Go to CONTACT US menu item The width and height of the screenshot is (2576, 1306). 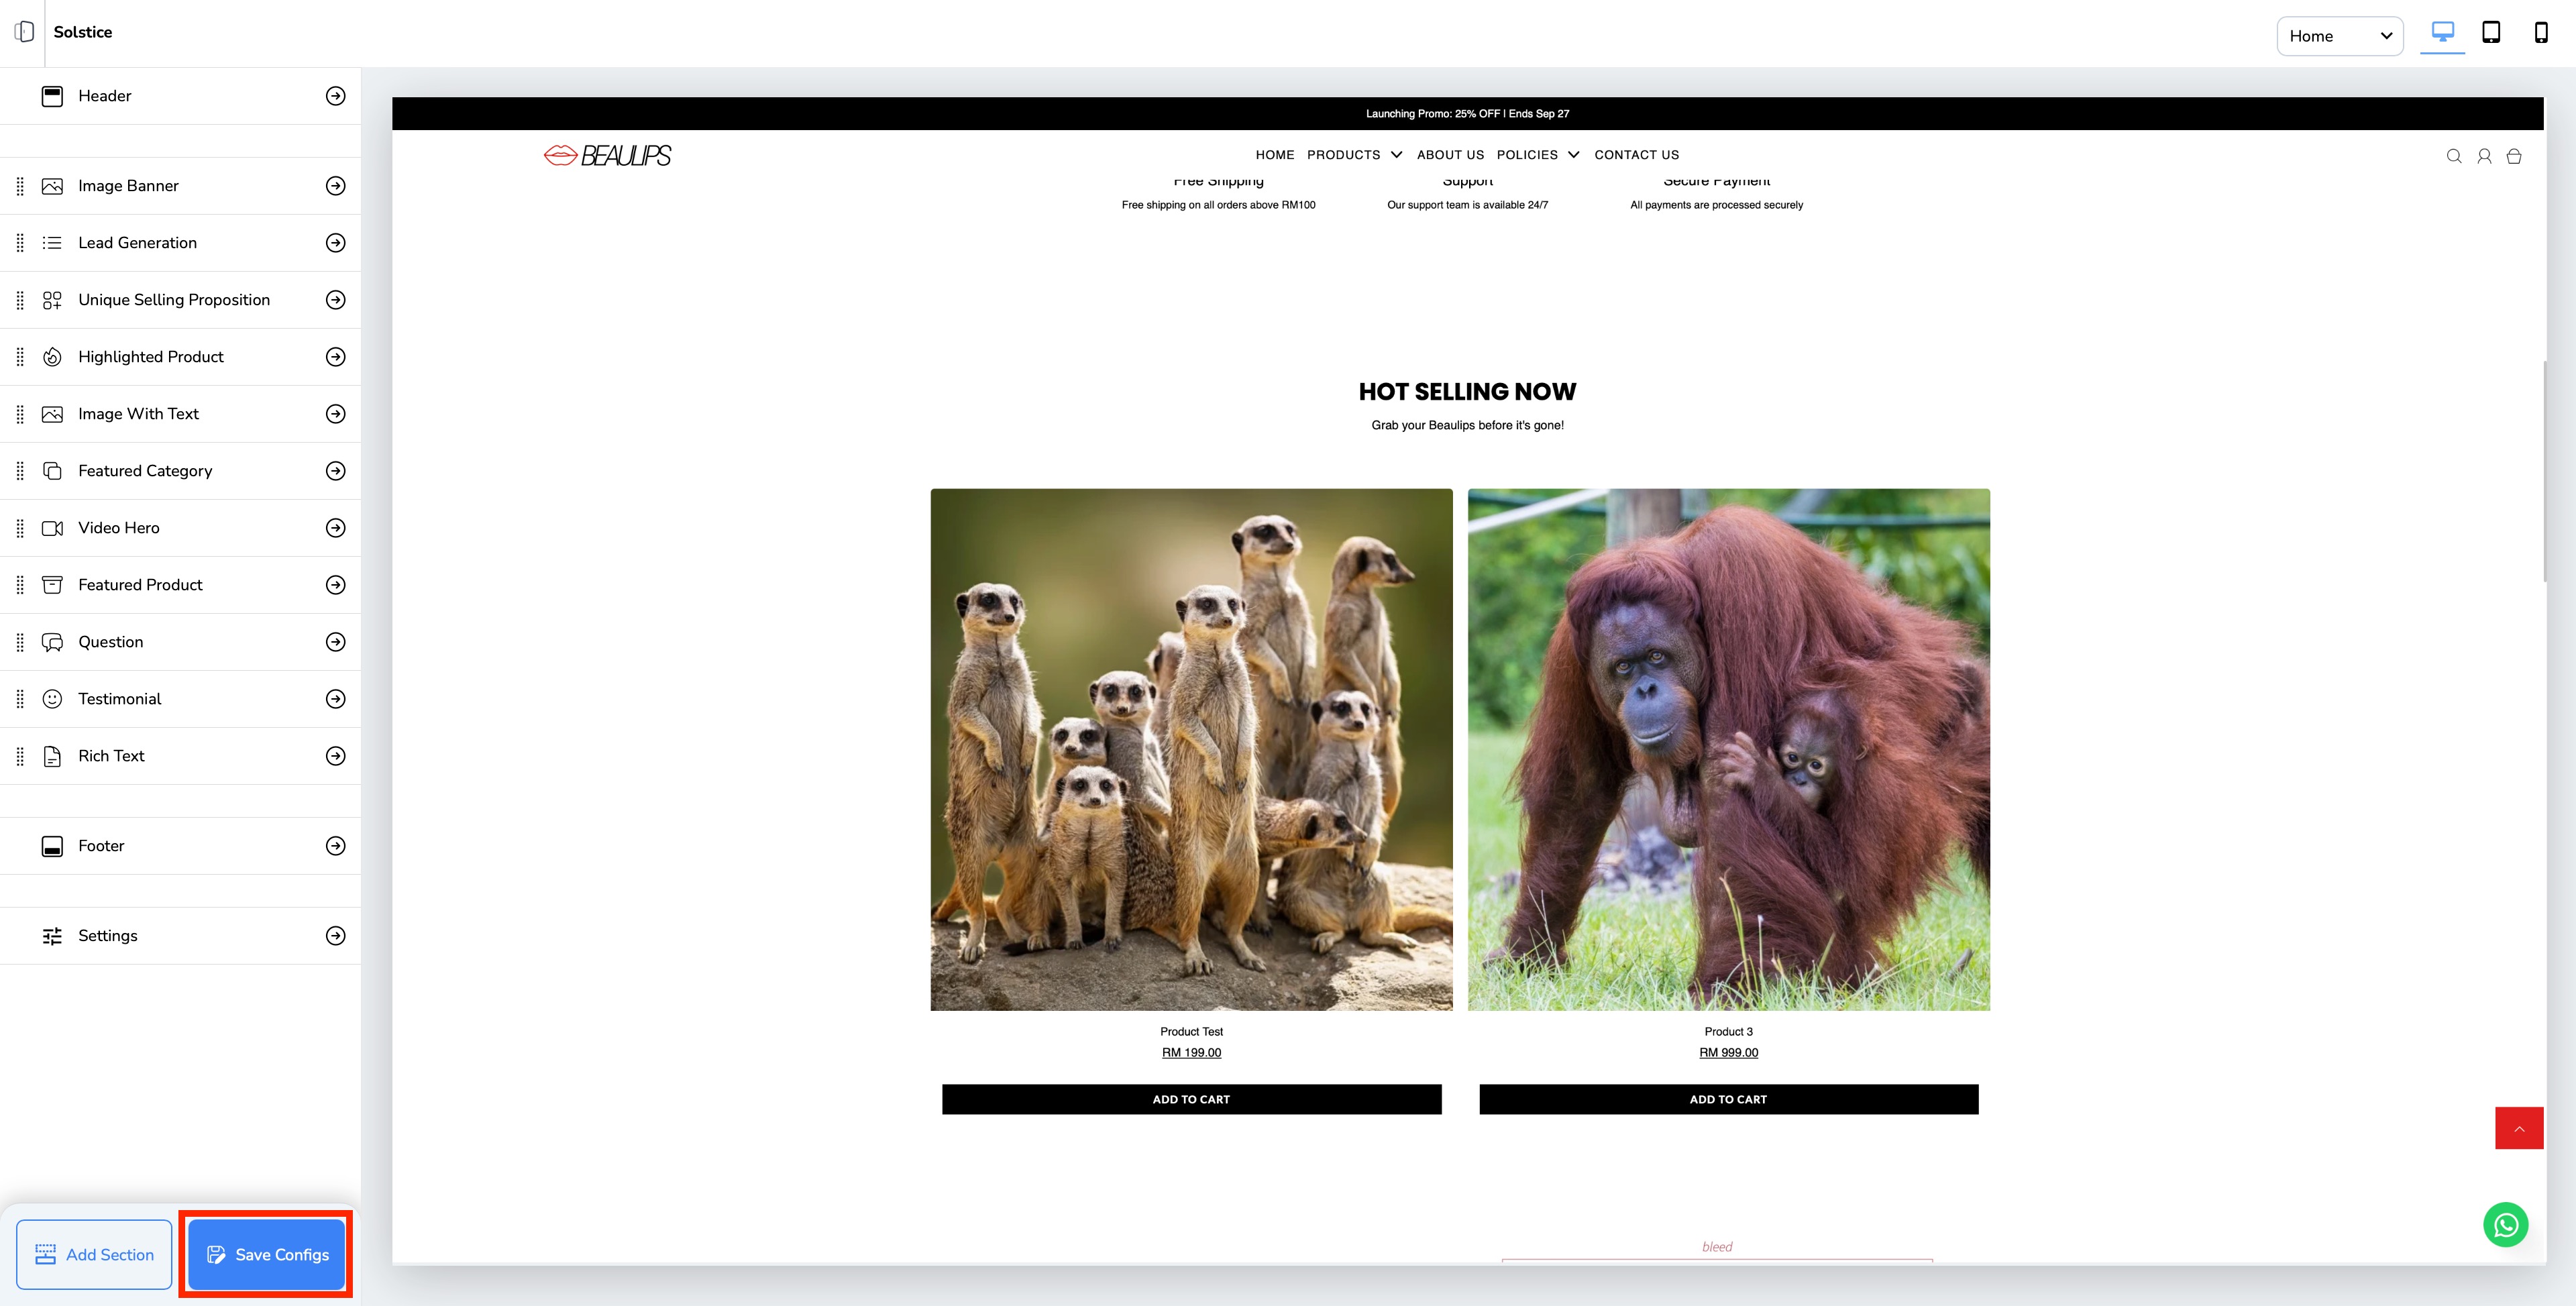tap(1636, 155)
